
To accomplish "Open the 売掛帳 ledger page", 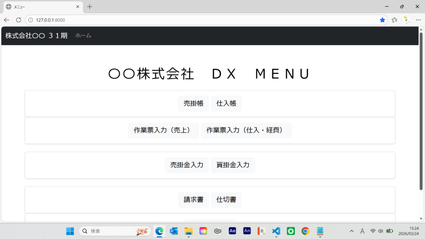I will point(193,104).
